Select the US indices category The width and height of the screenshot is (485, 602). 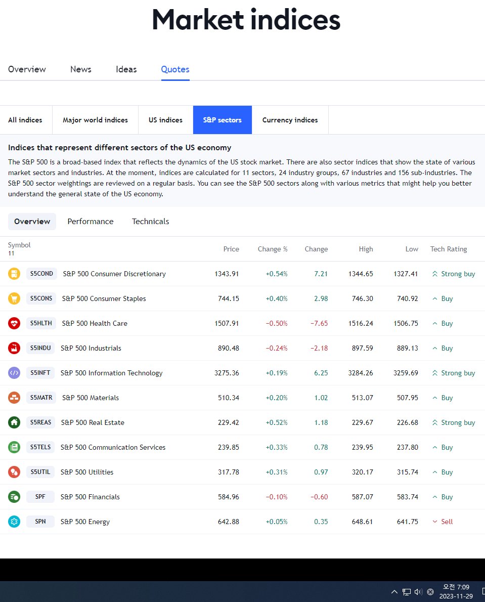165,120
